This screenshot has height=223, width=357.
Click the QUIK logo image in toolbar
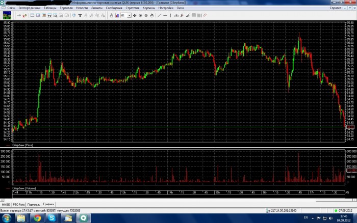(7, 15)
